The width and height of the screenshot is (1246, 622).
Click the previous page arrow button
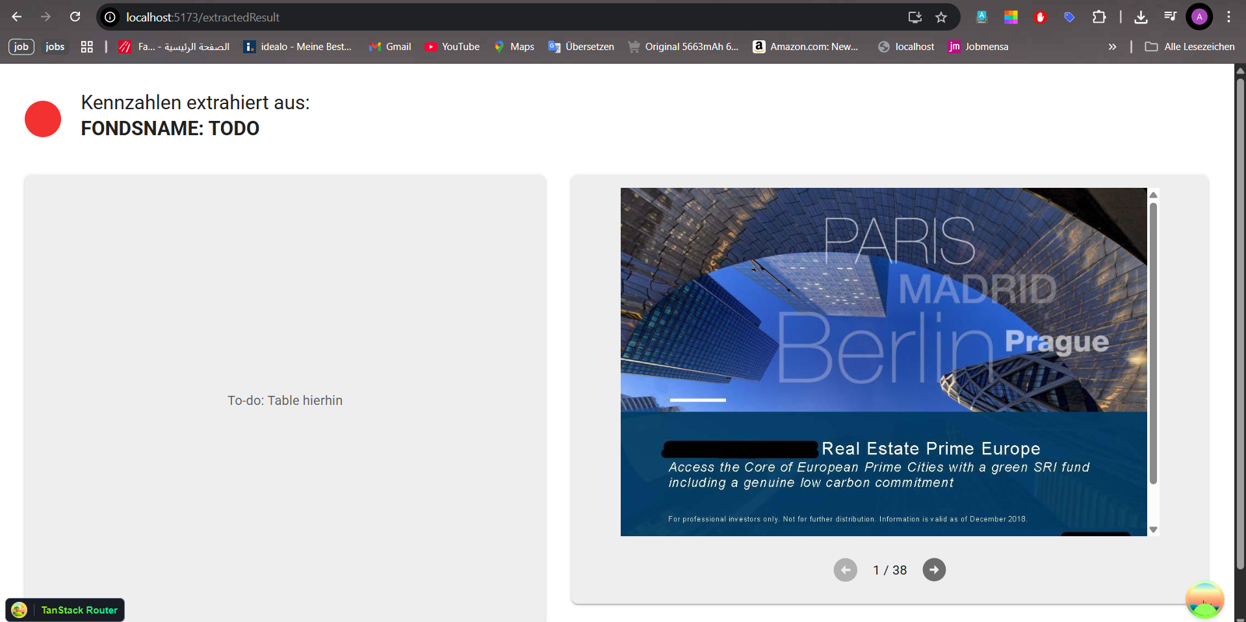pyautogui.click(x=845, y=570)
